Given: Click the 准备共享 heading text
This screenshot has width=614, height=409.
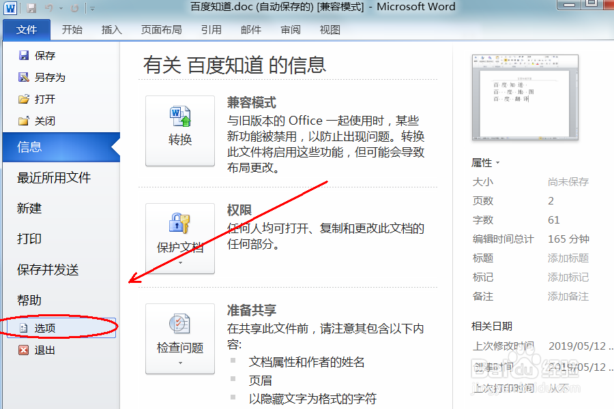Looking at the screenshot, I should pyautogui.click(x=252, y=310).
